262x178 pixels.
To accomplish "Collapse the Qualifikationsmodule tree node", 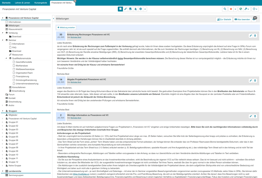I will pyautogui.click(x=6, y=58).
